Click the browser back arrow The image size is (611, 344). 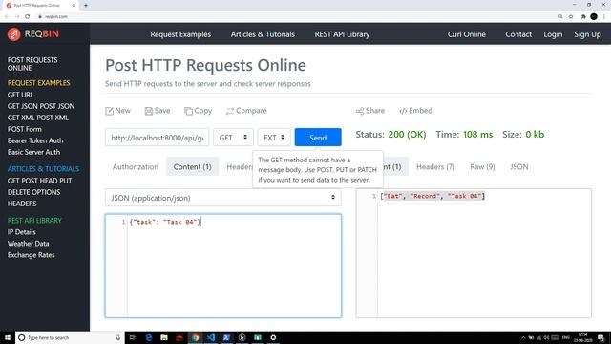[7, 16]
